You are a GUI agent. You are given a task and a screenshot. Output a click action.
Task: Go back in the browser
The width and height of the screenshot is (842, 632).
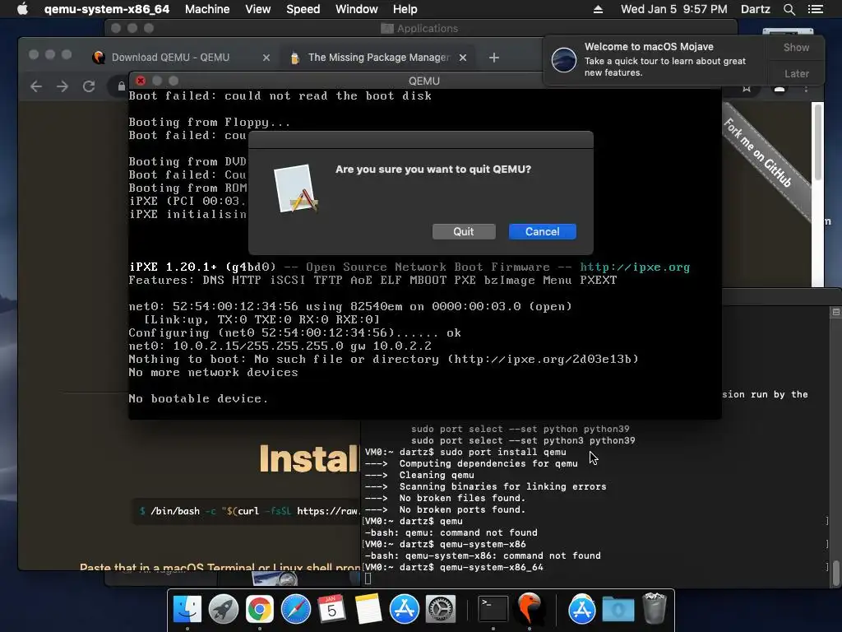(x=36, y=86)
